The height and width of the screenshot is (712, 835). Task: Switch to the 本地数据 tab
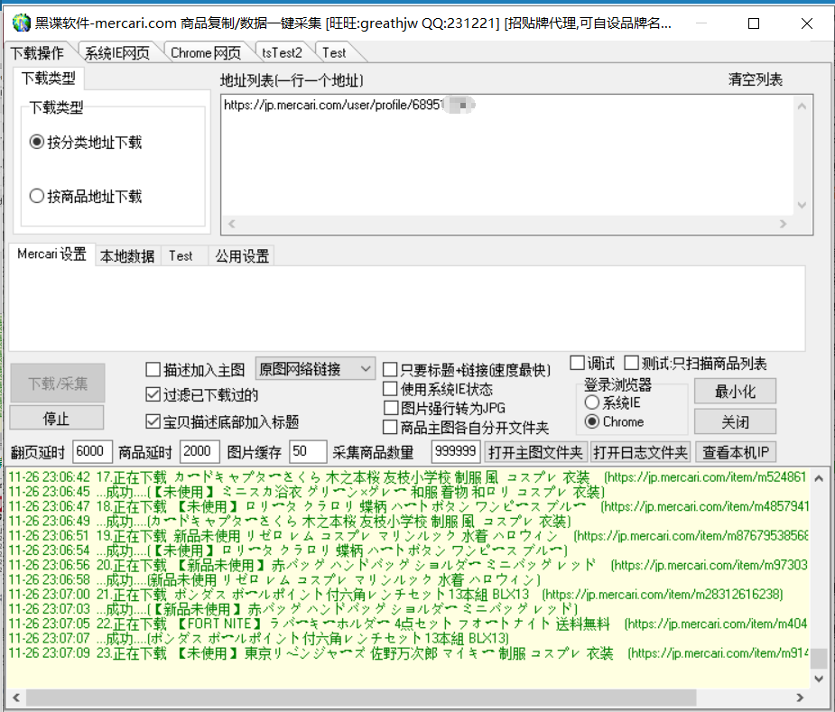(127, 256)
